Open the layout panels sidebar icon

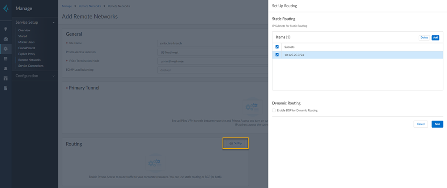click(6, 78)
